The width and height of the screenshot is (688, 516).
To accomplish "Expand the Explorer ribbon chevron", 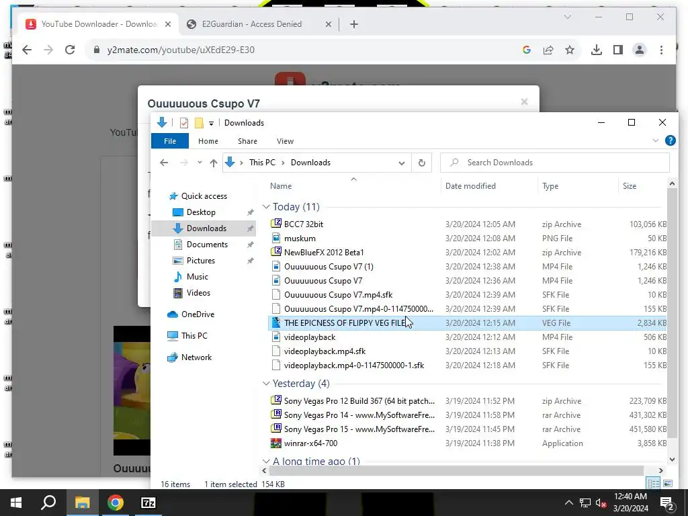I will pos(656,141).
